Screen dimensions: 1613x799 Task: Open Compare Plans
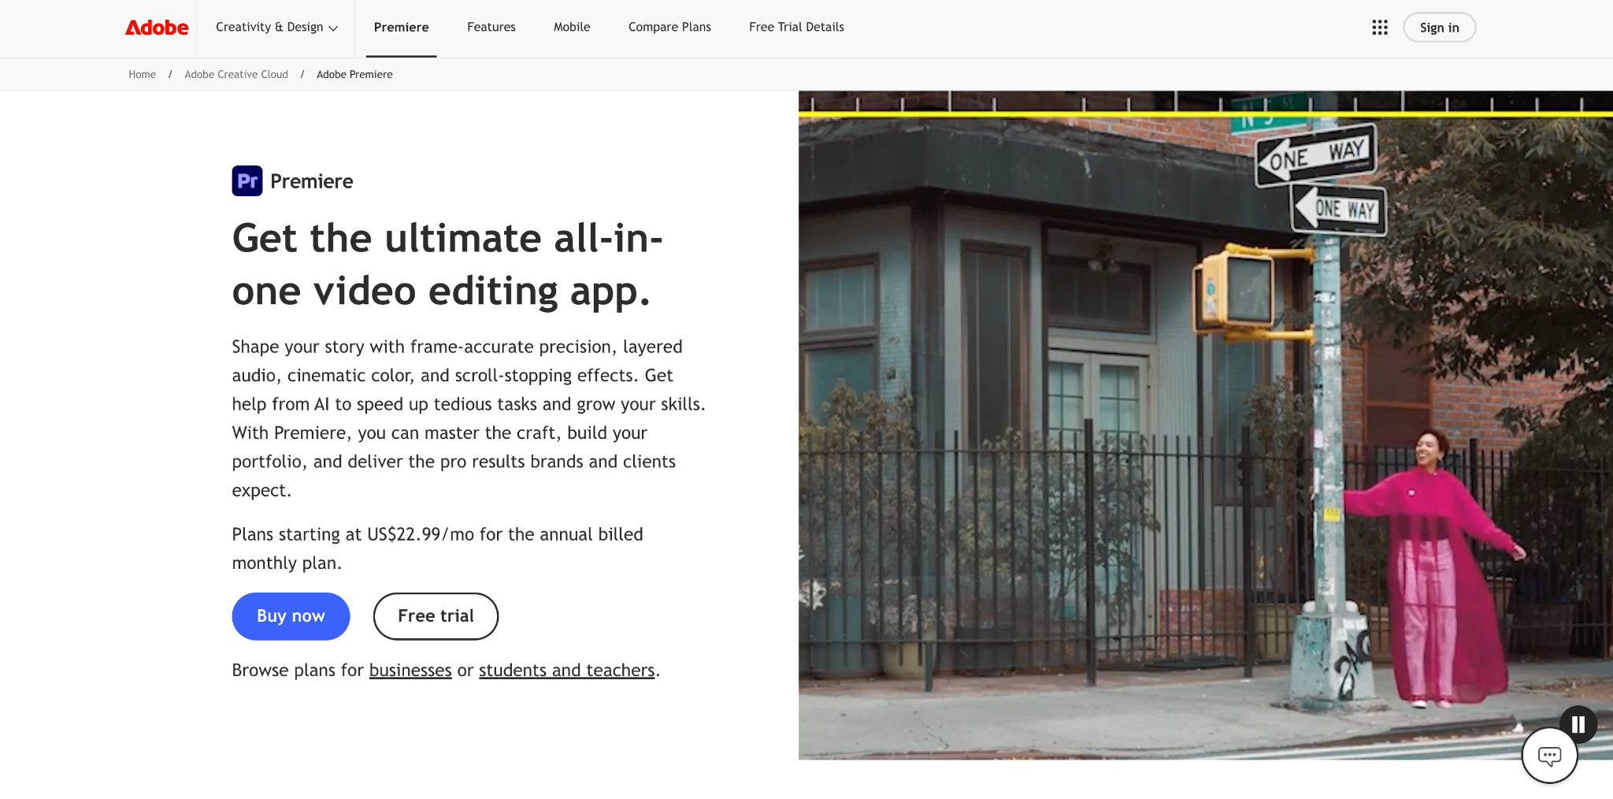click(x=669, y=28)
